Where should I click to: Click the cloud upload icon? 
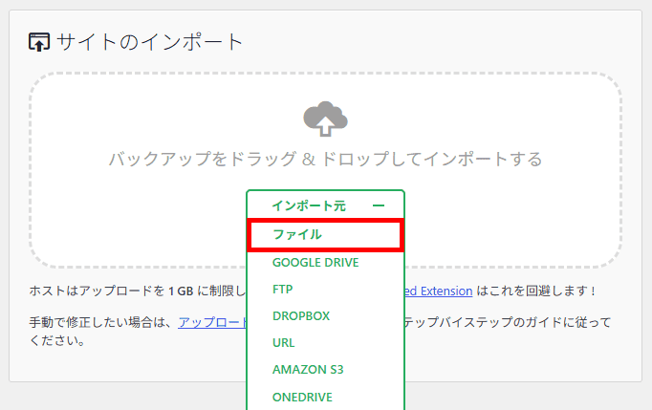[x=325, y=119]
